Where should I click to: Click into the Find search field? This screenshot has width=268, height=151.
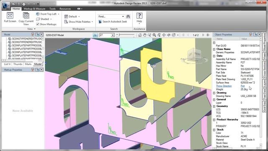point(110,16)
